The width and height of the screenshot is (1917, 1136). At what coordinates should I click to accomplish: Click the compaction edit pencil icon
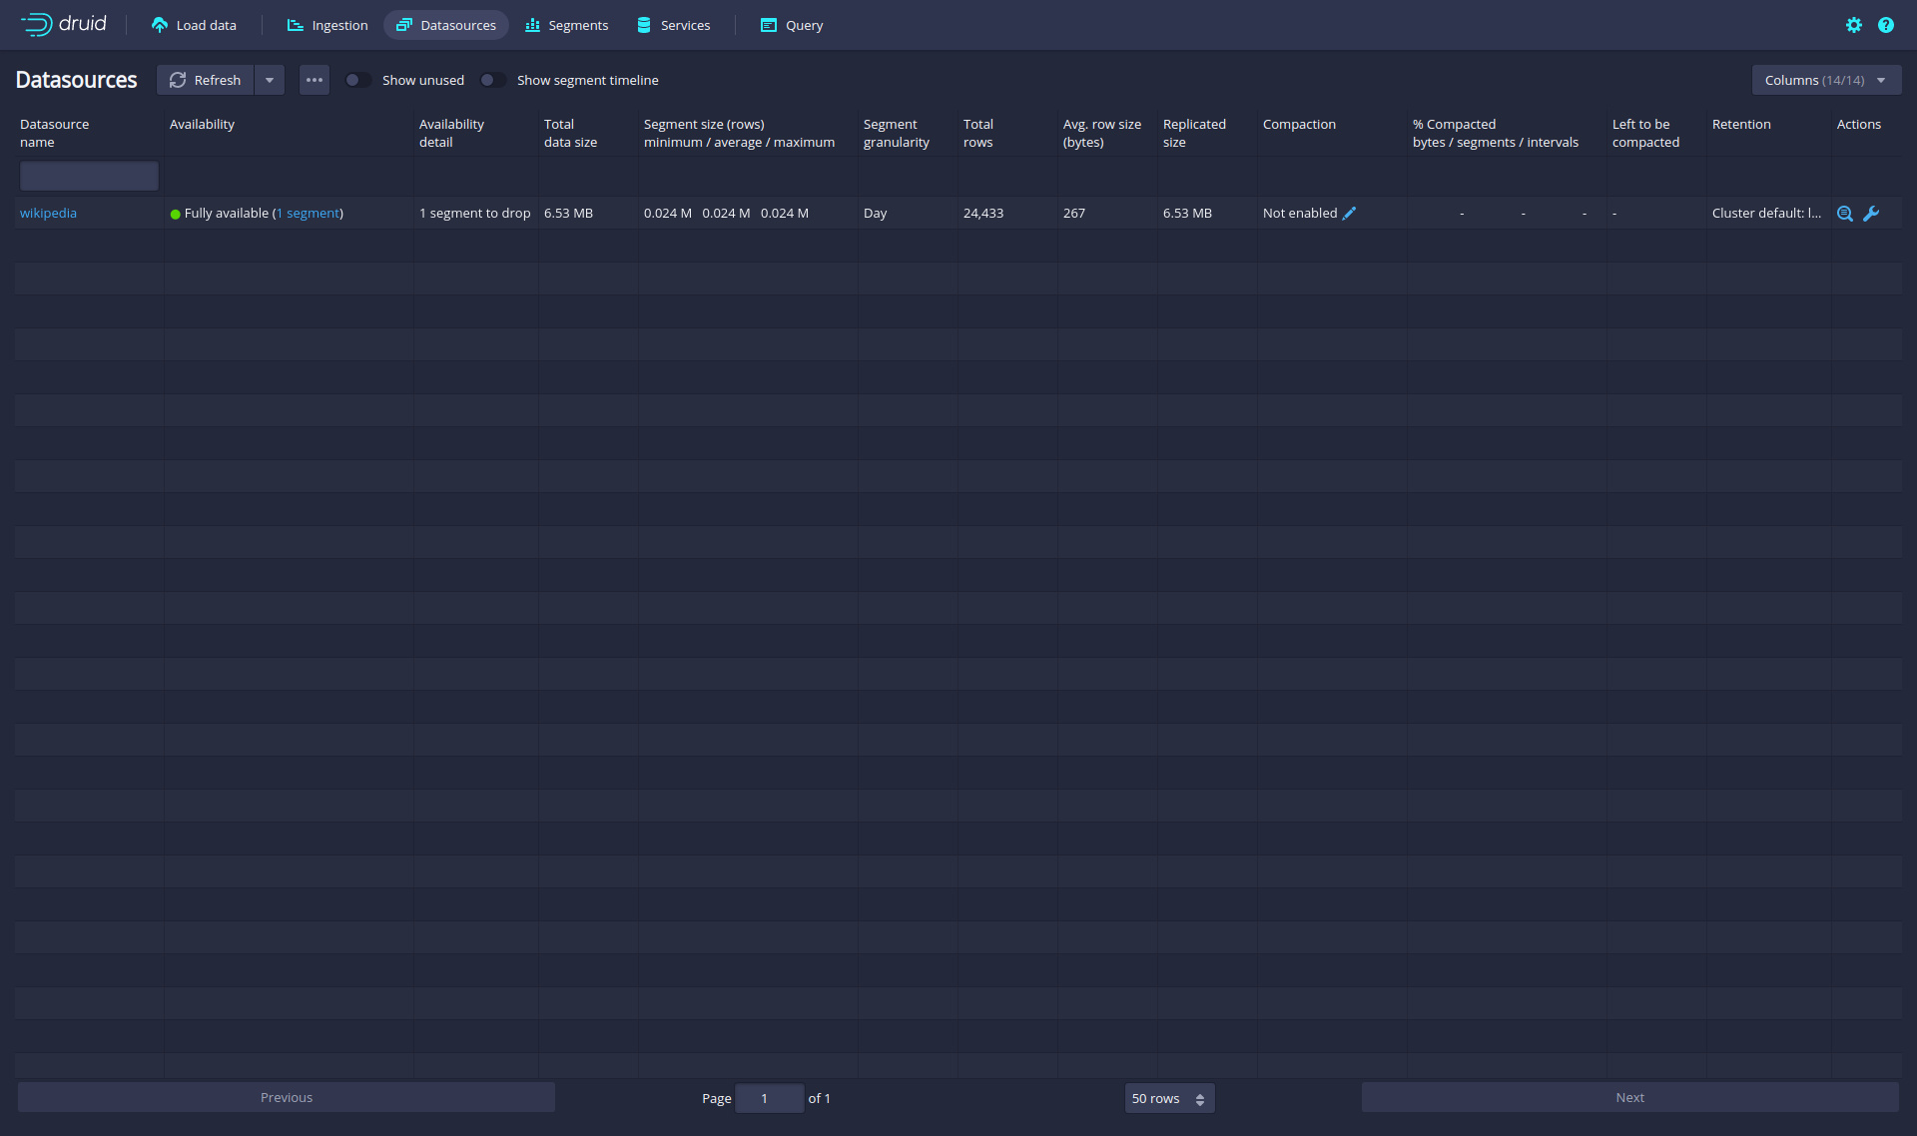(1349, 214)
